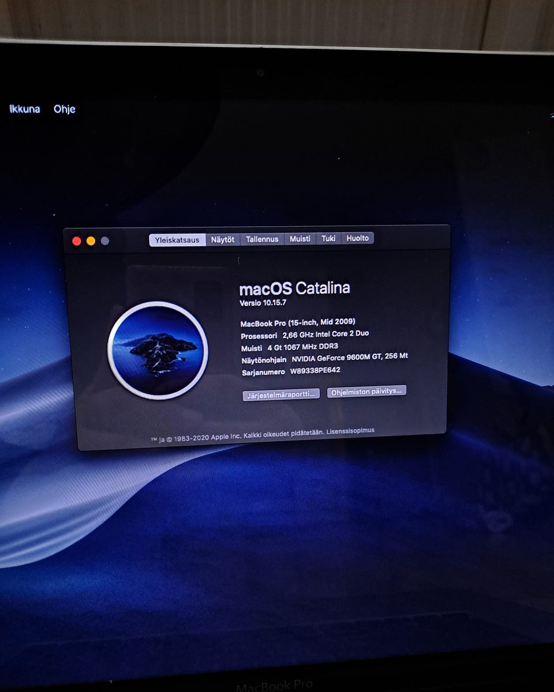Click the MacBook Pro (15-inch, Mid 2009) text
The width and height of the screenshot is (554, 692).
pyautogui.click(x=298, y=322)
